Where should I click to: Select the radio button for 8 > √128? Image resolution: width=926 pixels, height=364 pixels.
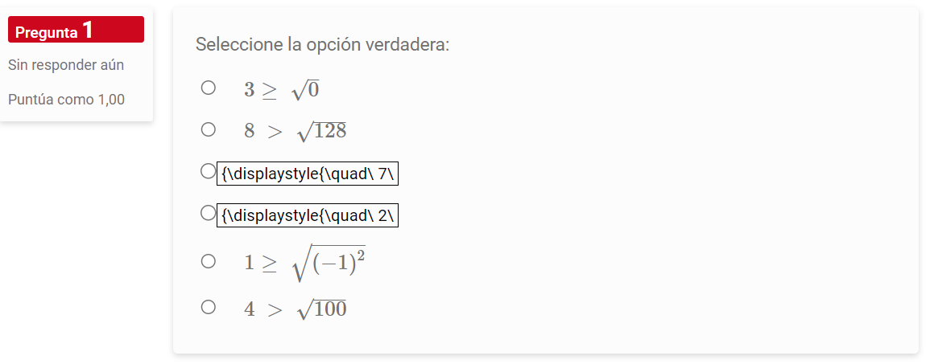[209, 129]
